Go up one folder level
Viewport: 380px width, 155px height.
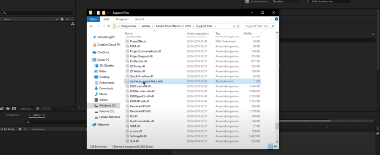[x=109, y=26]
